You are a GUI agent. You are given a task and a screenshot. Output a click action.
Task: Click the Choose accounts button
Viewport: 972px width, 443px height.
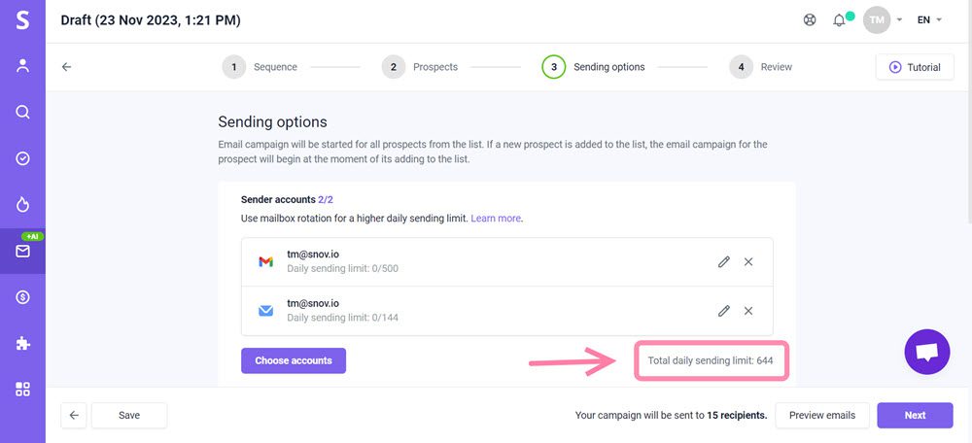(x=294, y=360)
